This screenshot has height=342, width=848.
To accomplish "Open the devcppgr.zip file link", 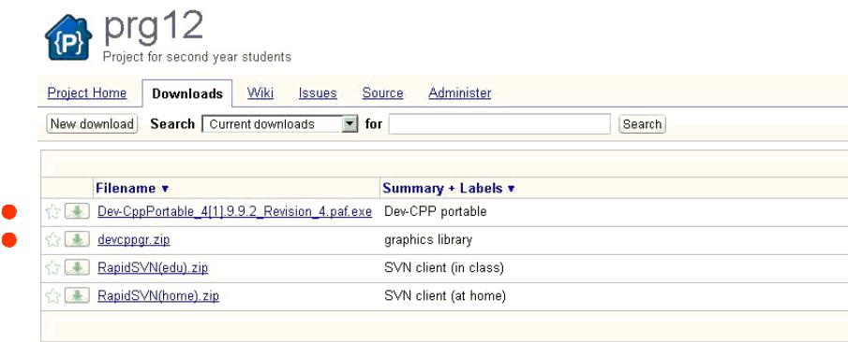I will pyautogui.click(x=134, y=239).
